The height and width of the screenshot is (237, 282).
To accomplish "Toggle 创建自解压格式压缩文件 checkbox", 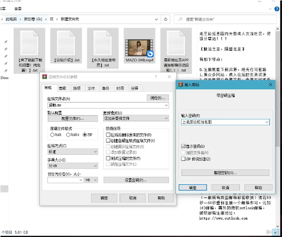I will 108,140.
